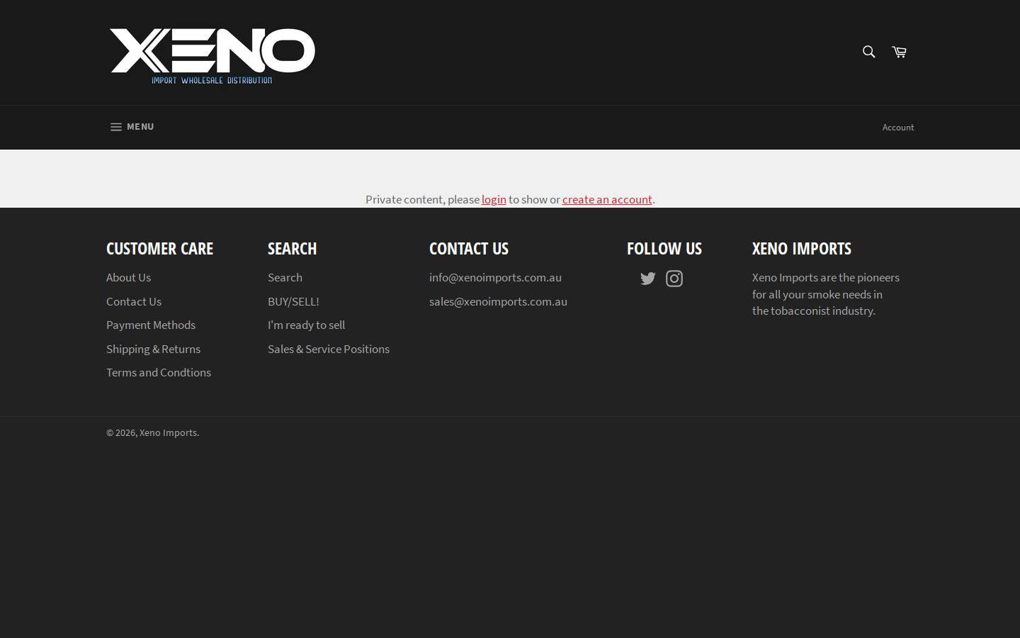Open I'm ready to sell link
The width and height of the screenshot is (1020, 638).
(x=306, y=325)
